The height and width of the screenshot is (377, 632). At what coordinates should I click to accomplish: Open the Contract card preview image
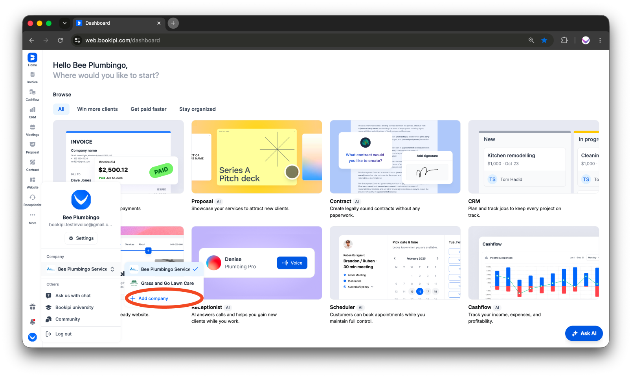pos(395,157)
